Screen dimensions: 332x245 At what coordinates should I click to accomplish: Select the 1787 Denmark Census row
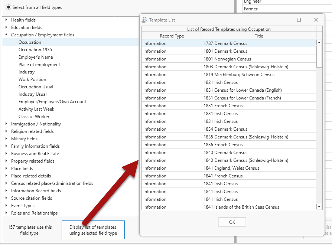229,43
